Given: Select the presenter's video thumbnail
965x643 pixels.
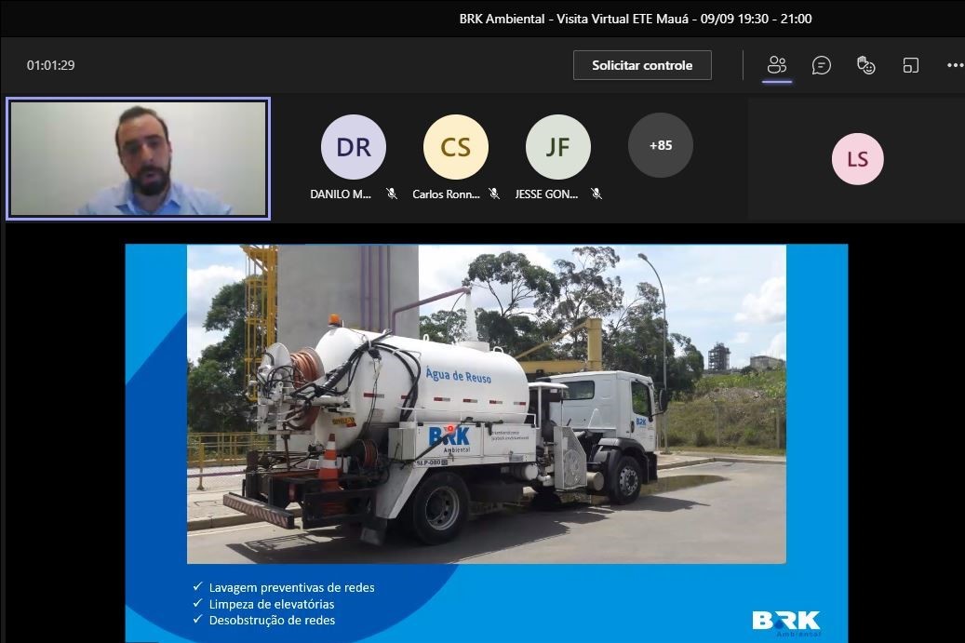Looking at the screenshot, I should pyautogui.click(x=138, y=158).
